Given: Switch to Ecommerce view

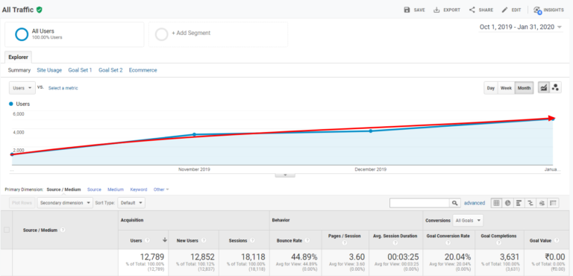Looking at the screenshot, I should tap(143, 70).
